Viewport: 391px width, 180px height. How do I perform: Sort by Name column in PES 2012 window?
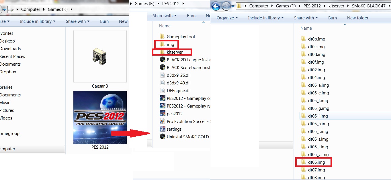point(165,26)
